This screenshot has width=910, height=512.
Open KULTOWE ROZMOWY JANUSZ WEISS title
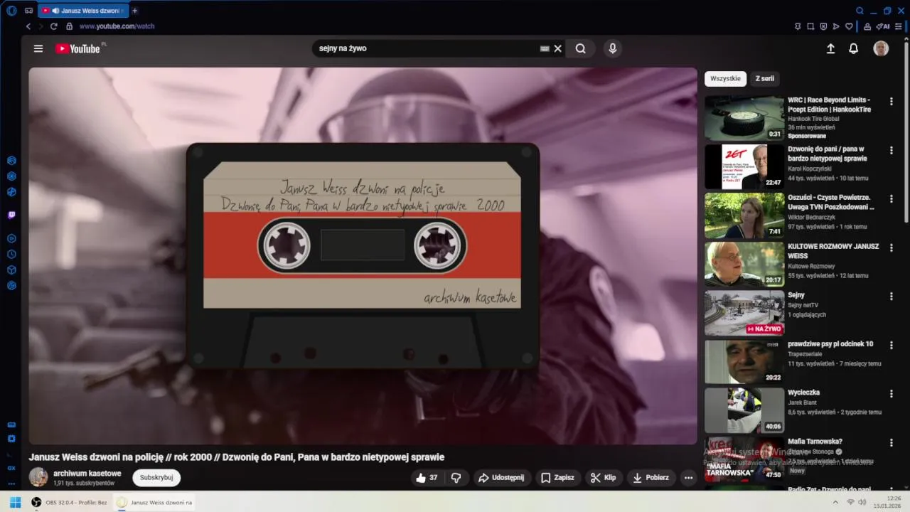(833, 251)
